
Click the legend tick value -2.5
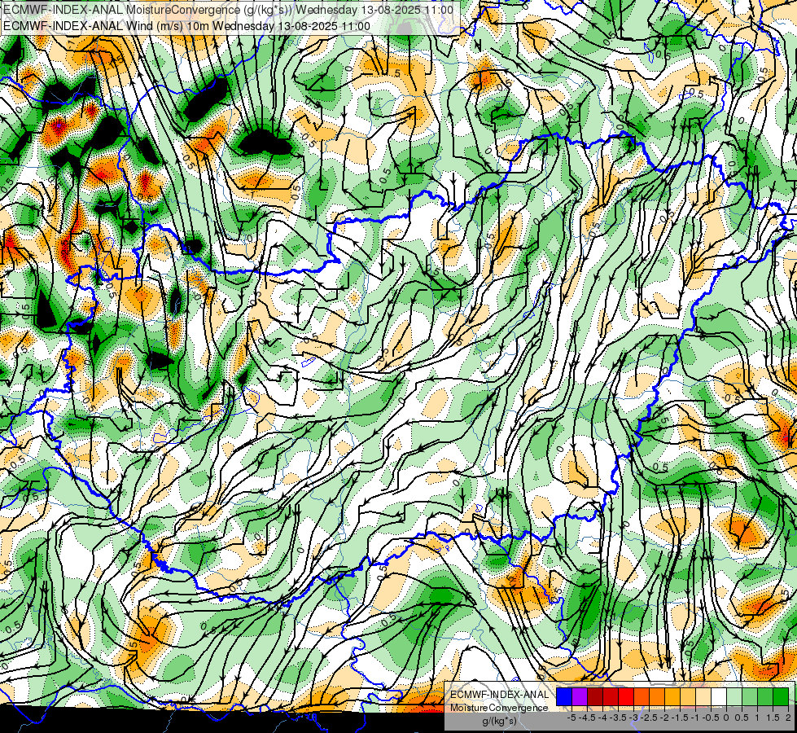(649, 718)
